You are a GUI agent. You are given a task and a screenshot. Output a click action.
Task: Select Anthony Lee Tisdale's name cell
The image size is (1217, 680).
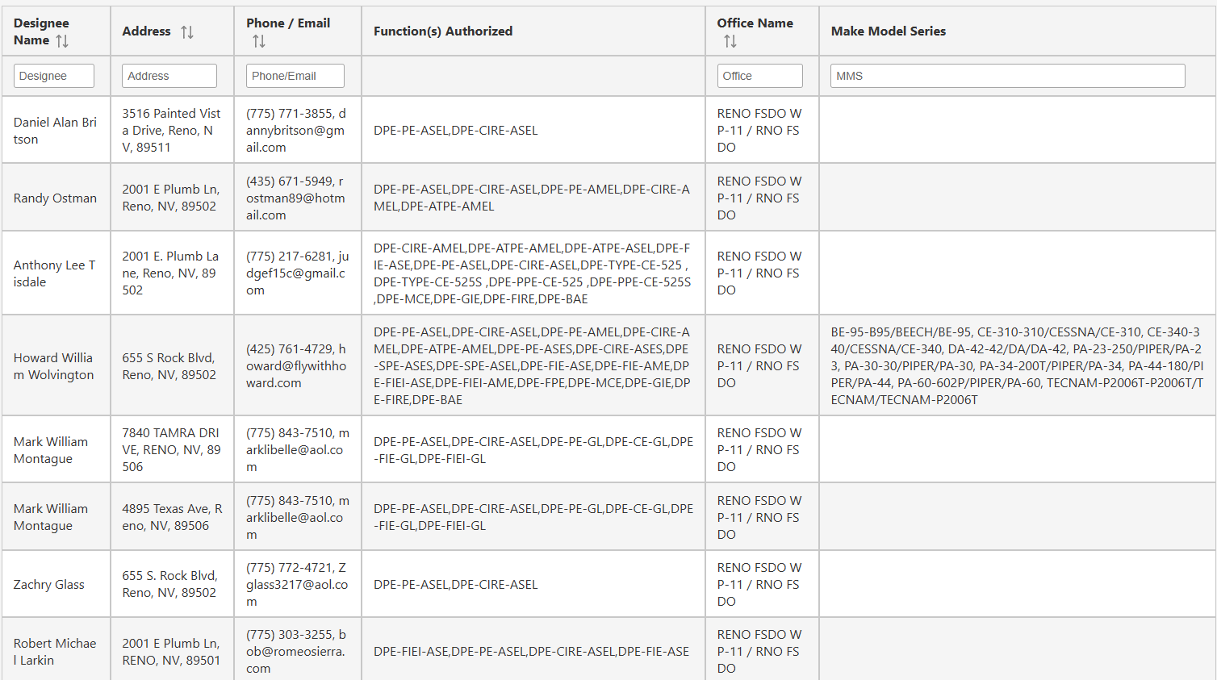[x=54, y=273]
